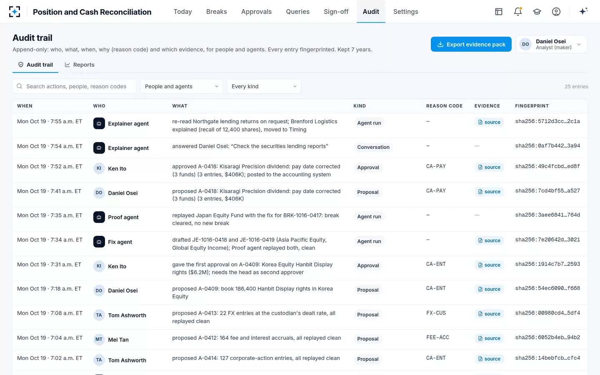Click the app logo icon
Screen dimensions: 600x375
[15, 12]
